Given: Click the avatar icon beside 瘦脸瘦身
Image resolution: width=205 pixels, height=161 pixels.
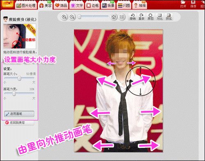Looking at the screenshot, I should click(5, 19).
